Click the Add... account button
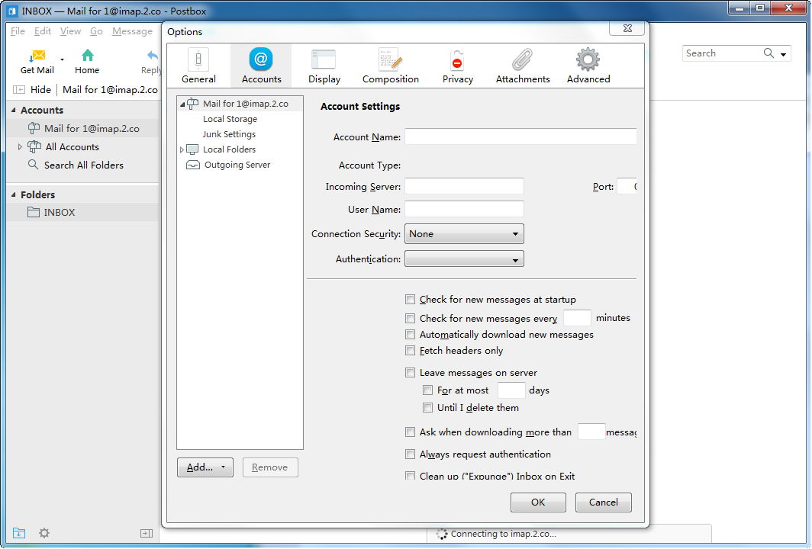This screenshot has height=549, width=812. (205, 467)
